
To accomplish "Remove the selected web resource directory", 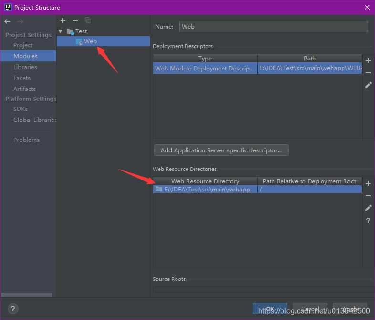I will [368, 196].
